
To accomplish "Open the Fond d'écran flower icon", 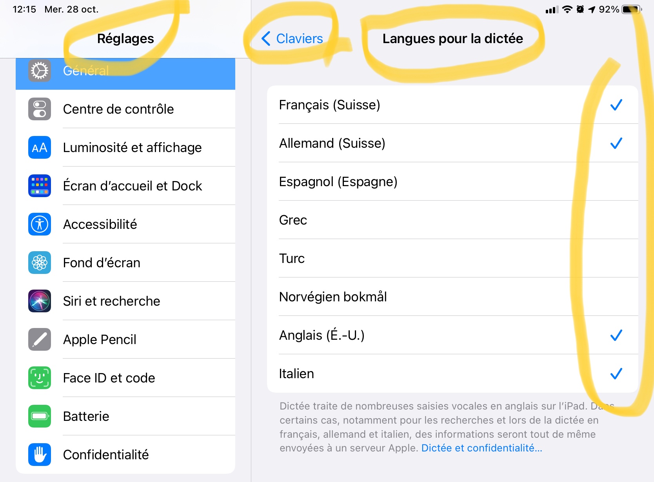I will point(40,263).
